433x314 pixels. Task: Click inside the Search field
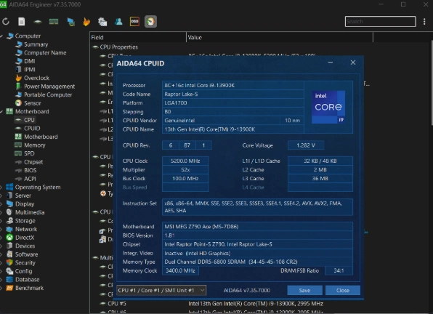click(380, 22)
